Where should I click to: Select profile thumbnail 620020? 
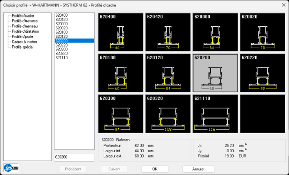262,32
